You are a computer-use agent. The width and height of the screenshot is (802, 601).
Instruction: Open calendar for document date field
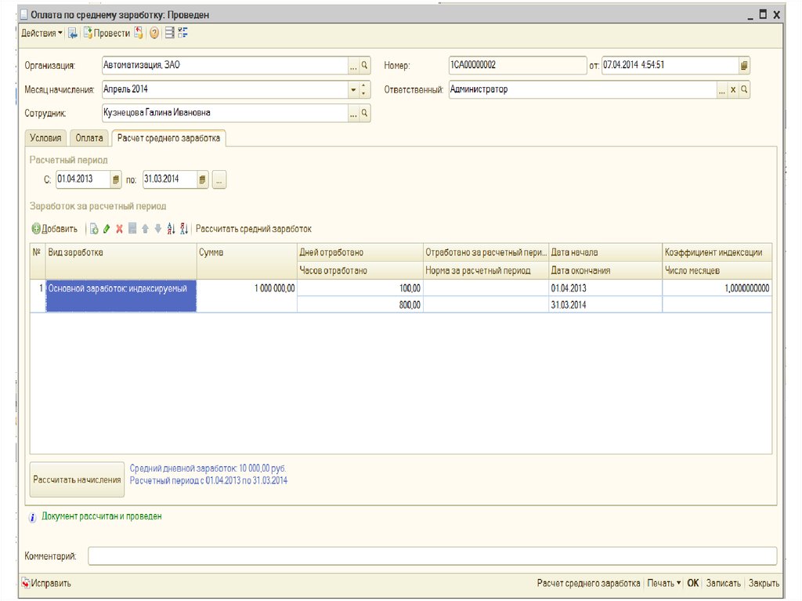click(744, 66)
